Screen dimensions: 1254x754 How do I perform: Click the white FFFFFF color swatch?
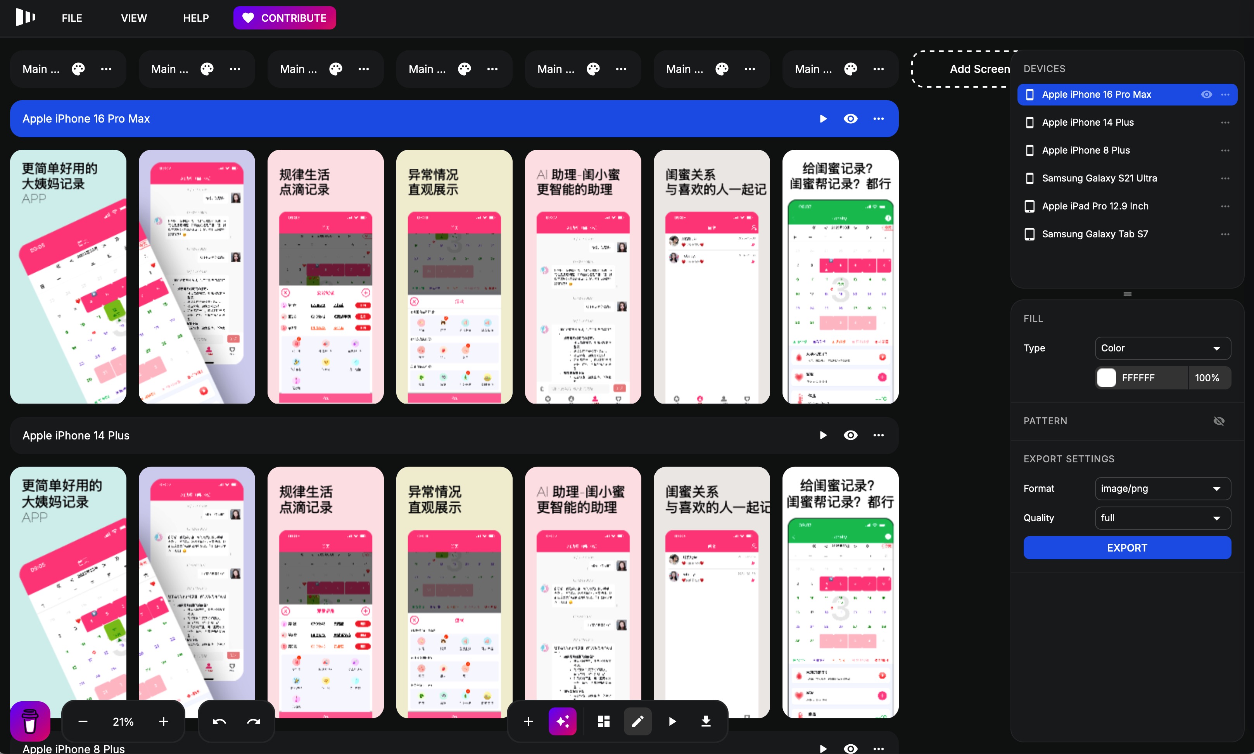pos(1106,377)
